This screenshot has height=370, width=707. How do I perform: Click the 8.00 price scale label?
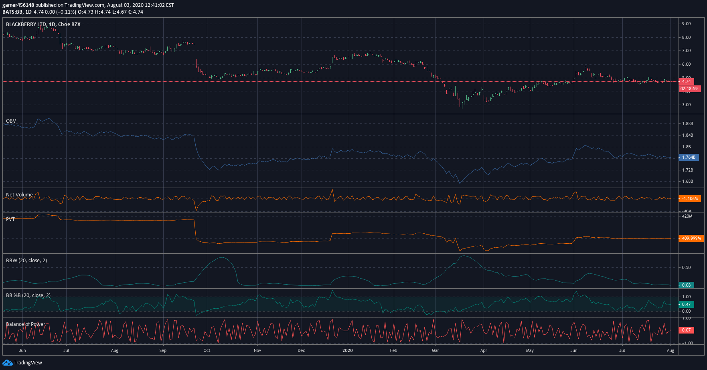pyautogui.click(x=687, y=38)
